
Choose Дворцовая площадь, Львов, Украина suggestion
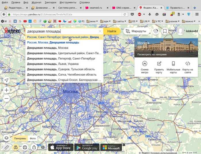[x=64, y=64]
